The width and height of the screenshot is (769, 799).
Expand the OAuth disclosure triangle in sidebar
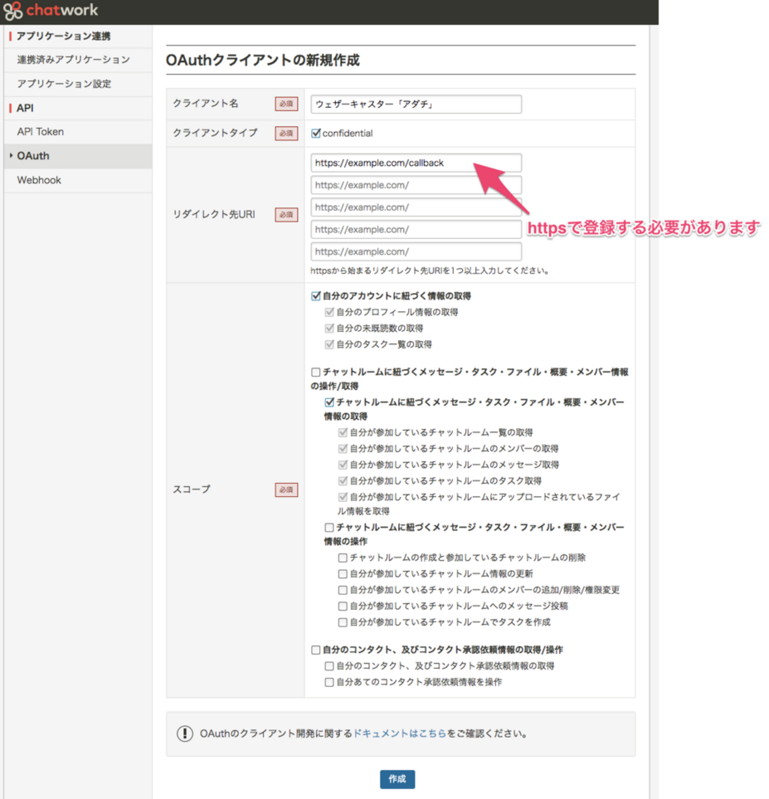pos(12,156)
